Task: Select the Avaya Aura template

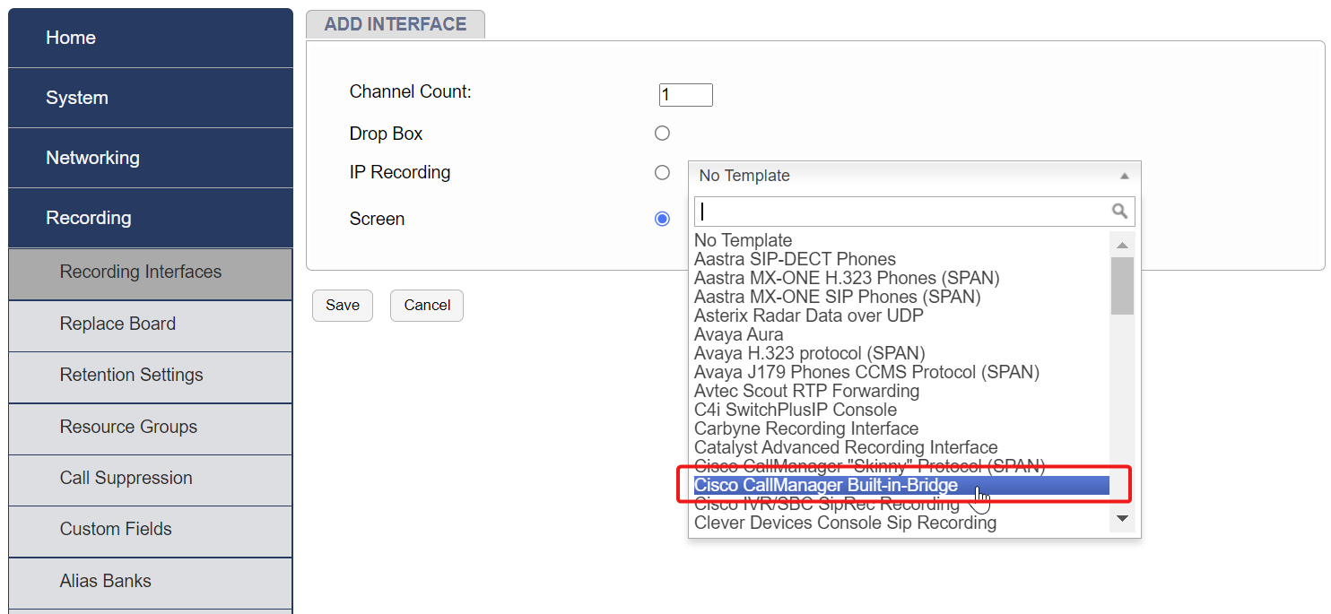Action: click(738, 333)
